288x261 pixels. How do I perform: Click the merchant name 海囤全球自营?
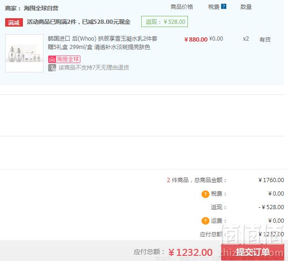point(41,8)
